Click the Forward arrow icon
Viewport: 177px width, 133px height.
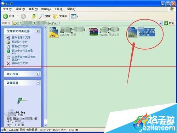[x=23, y=16]
